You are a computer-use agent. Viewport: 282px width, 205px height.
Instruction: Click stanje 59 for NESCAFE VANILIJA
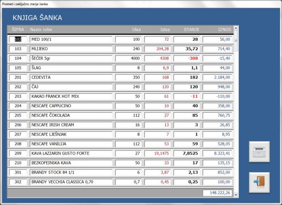186,144
